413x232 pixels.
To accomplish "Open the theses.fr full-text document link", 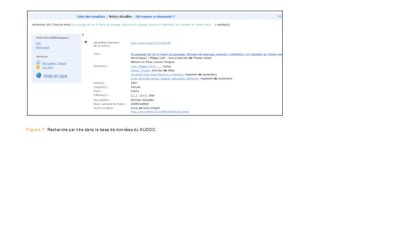I will tap(160, 112).
